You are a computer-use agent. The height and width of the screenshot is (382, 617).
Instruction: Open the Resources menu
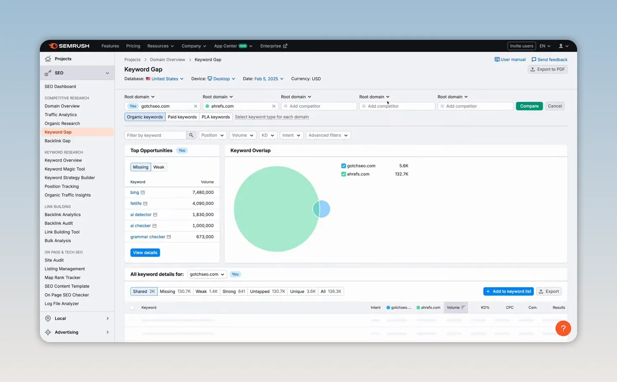click(x=160, y=46)
